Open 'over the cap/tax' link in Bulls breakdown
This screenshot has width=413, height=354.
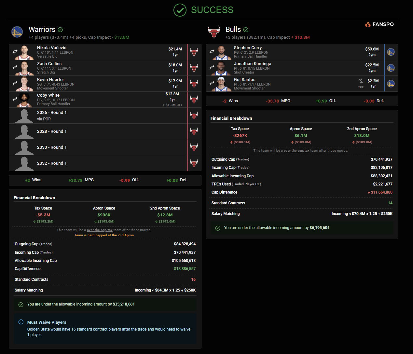(x=296, y=150)
